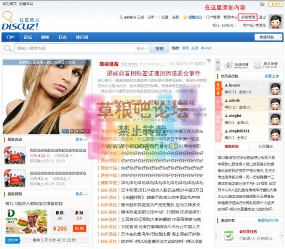Open the 提醒(11) notifications link

click(195, 17)
